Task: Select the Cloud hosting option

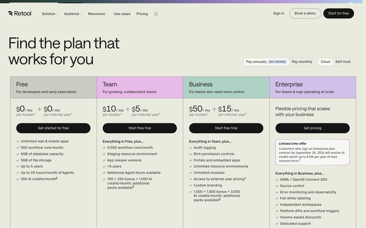Action: coord(326,62)
